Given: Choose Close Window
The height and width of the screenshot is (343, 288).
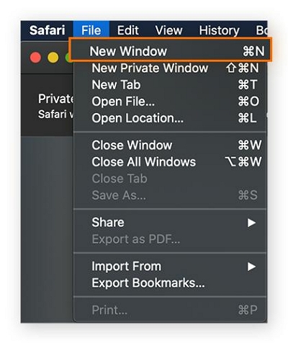Looking at the screenshot, I should point(171,145).
